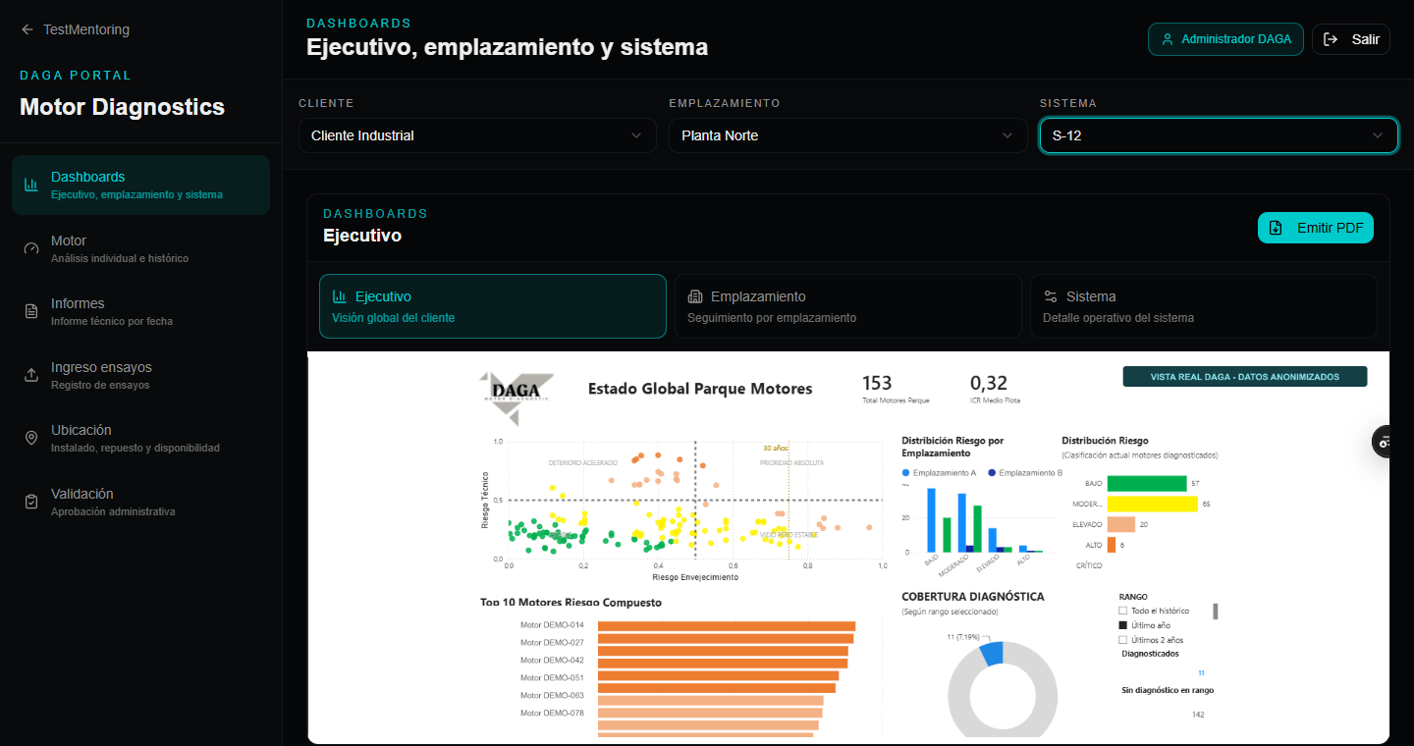
Task: Click the DAGA logo in the report
Action: point(516,398)
